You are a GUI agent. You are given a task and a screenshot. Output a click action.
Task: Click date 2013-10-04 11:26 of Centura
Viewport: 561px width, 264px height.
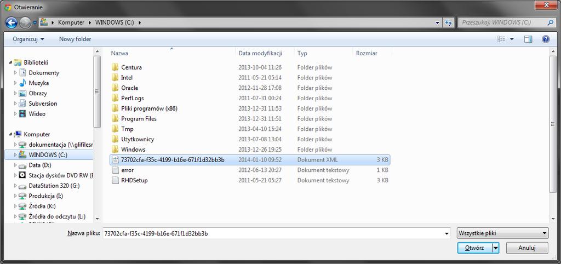pyautogui.click(x=260, y=67)
